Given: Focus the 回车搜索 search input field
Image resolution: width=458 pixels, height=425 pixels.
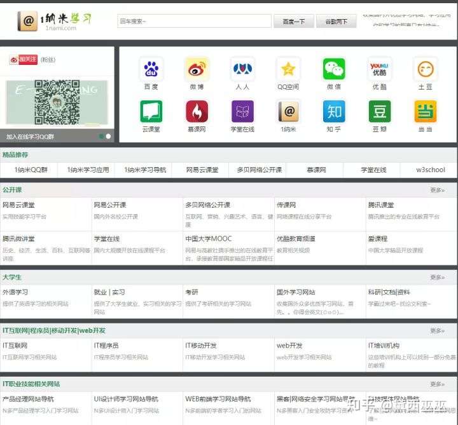Looking at the screenshot, I should [x=194, y=21].
